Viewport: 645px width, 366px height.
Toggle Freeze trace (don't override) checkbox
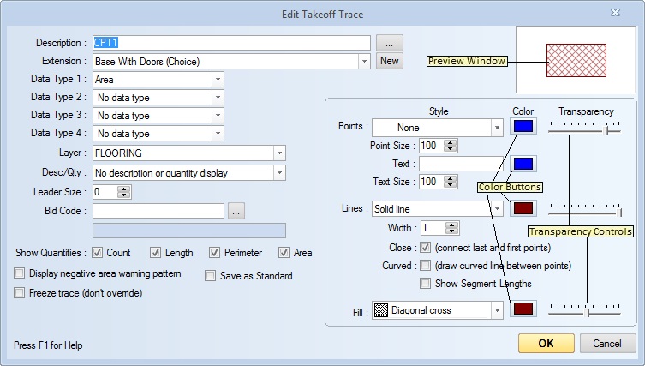point(19,293)
